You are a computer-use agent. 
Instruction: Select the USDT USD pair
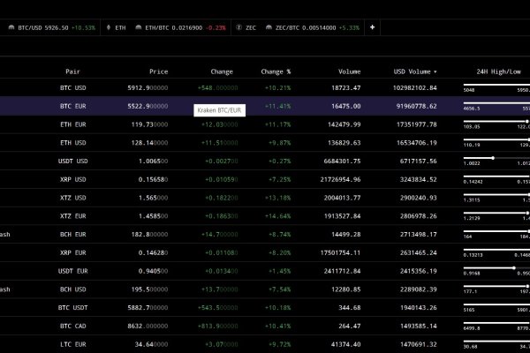tap(72, 161)
